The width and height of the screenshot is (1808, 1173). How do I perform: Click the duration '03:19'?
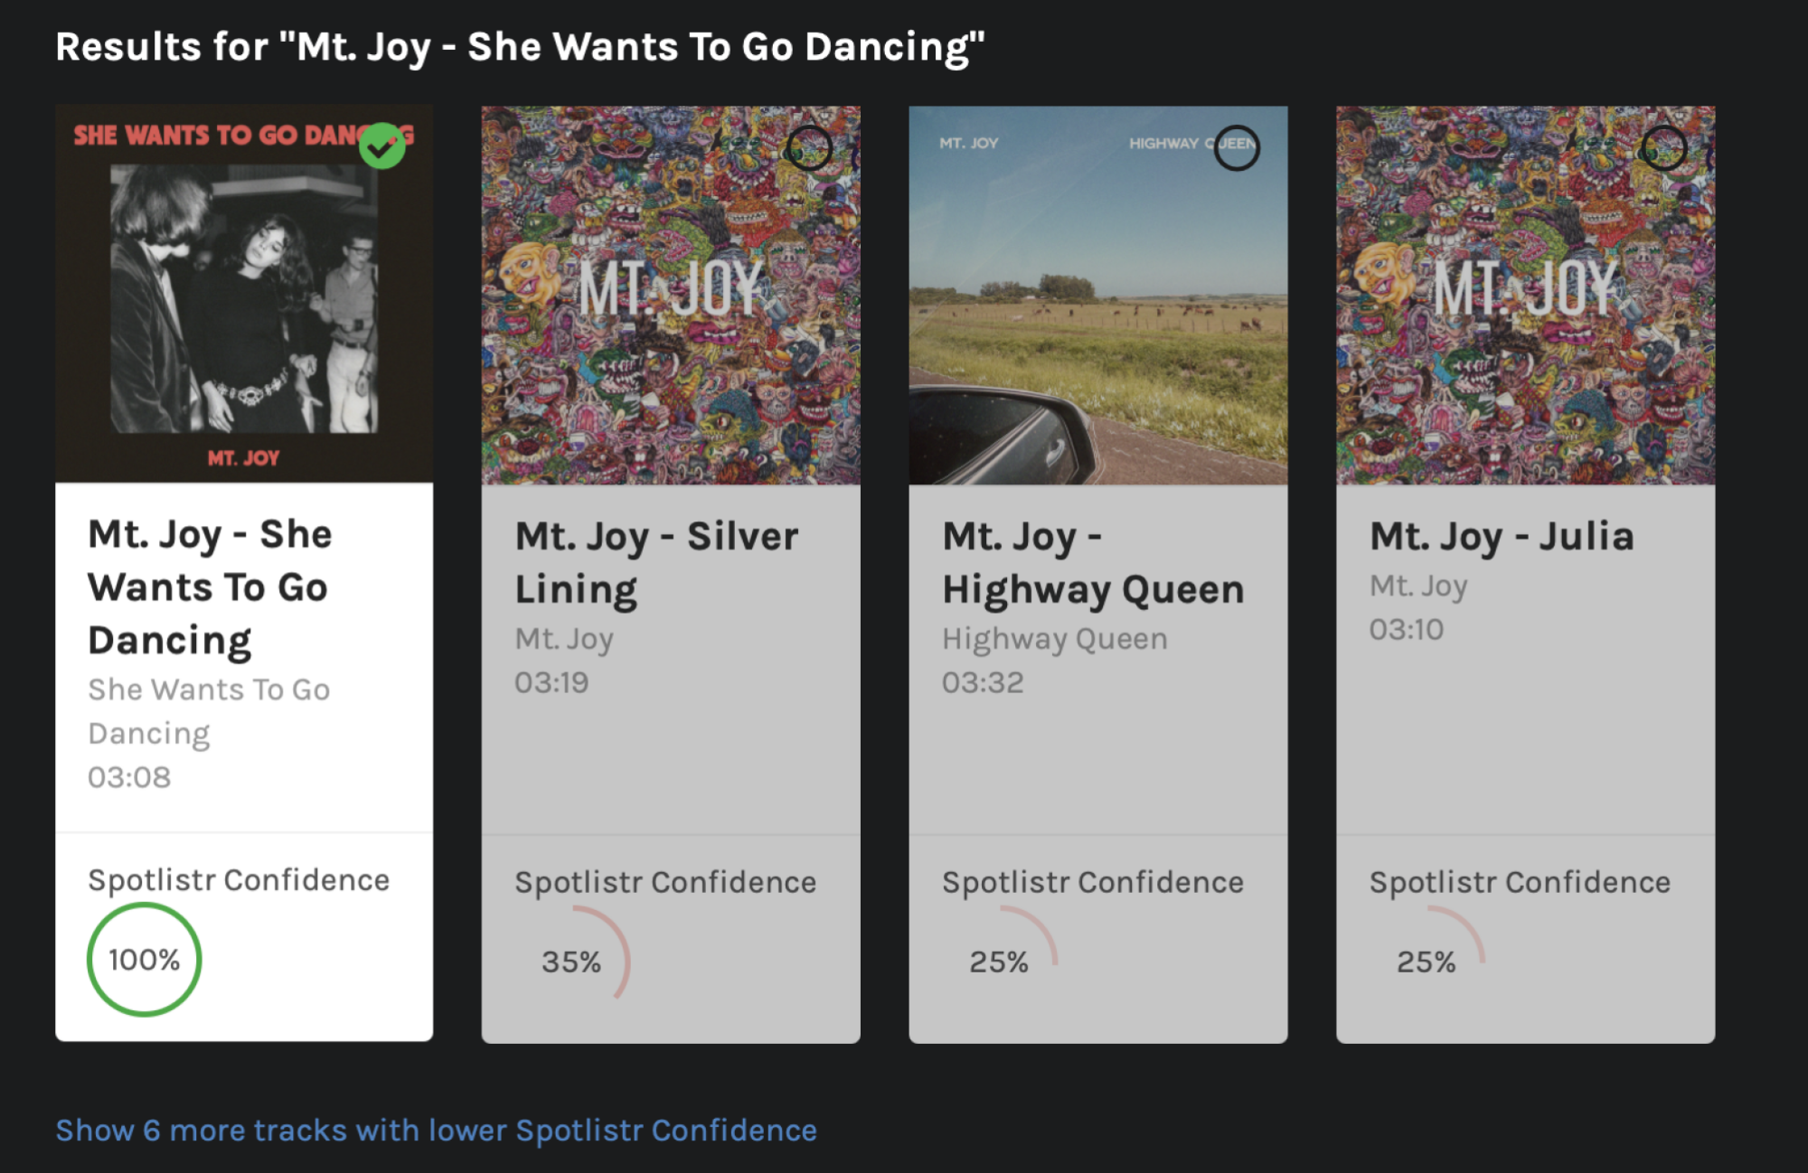551,682
